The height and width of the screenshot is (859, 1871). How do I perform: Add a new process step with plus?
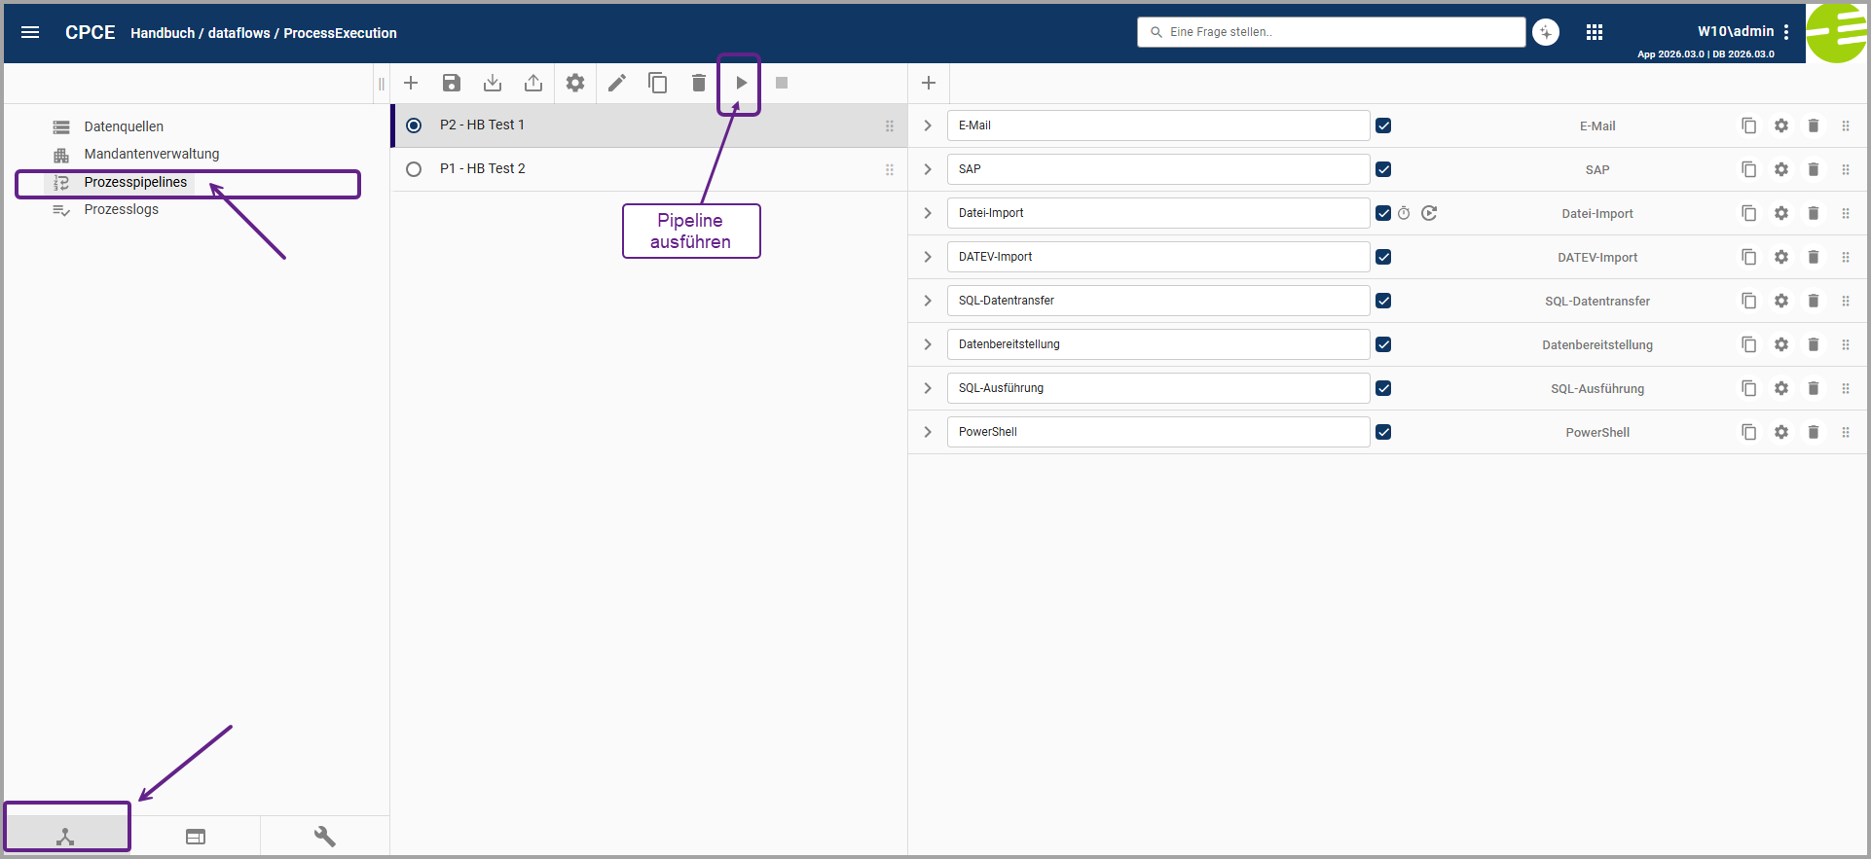pyautogui.click(x=929, y=83)
